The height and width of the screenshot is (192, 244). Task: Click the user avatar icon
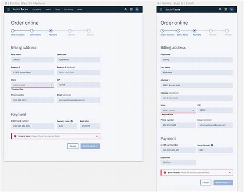(137, 9)
